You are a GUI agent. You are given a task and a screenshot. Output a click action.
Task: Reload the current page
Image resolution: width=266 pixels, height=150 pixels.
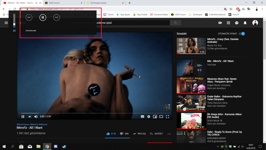coord(15,9)
